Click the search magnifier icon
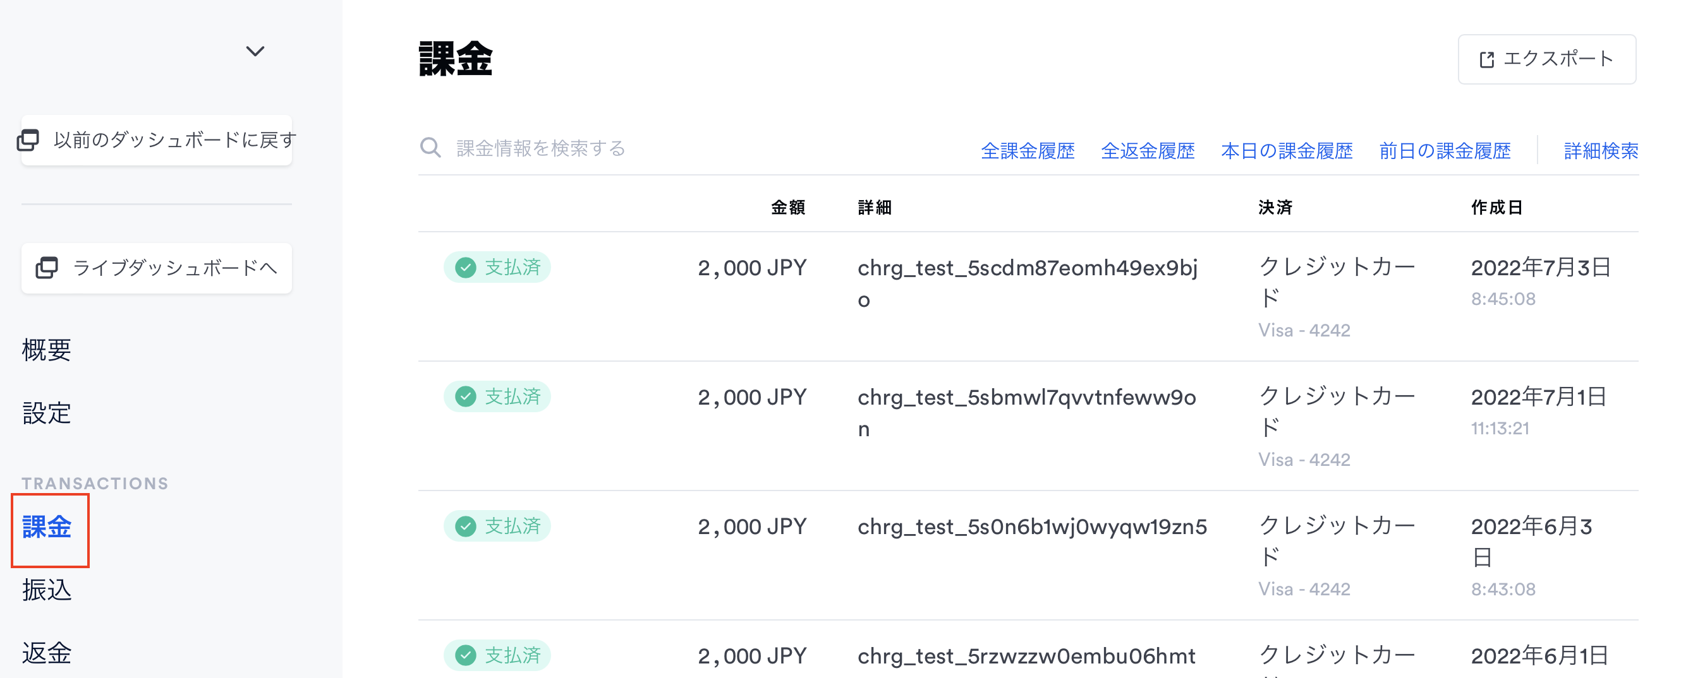This screenshot has width=1681, height=678. click(x=431, y=148)
